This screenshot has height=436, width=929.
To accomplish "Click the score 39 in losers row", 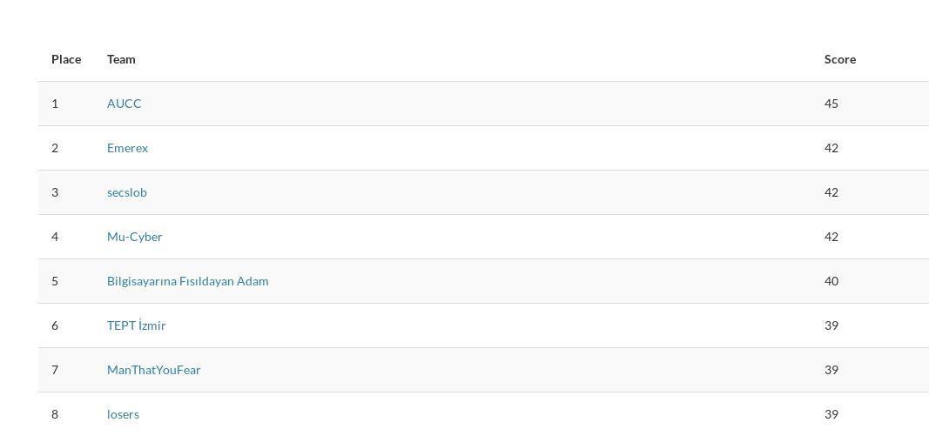I will click(831, 414).
